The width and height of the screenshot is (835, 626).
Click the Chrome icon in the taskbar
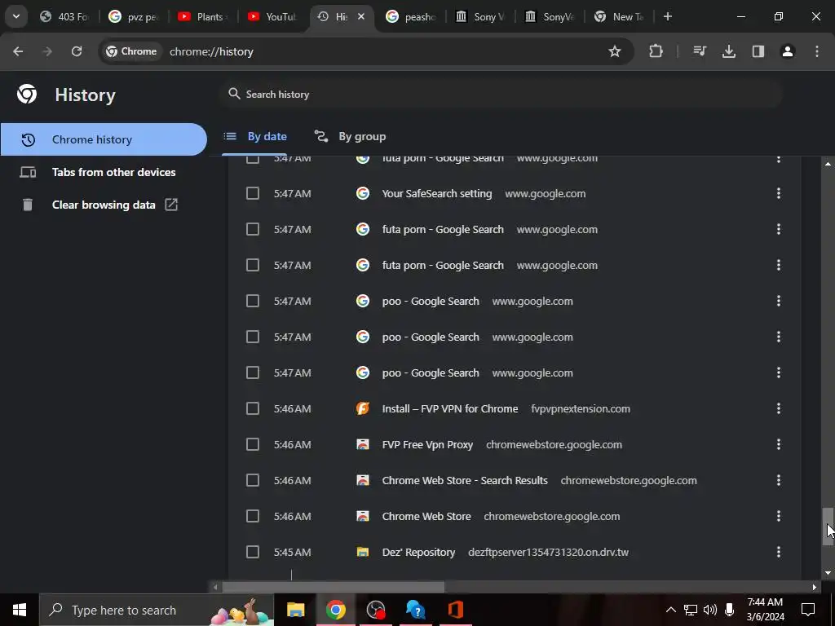pyautogui.click(x=335, y=610)
